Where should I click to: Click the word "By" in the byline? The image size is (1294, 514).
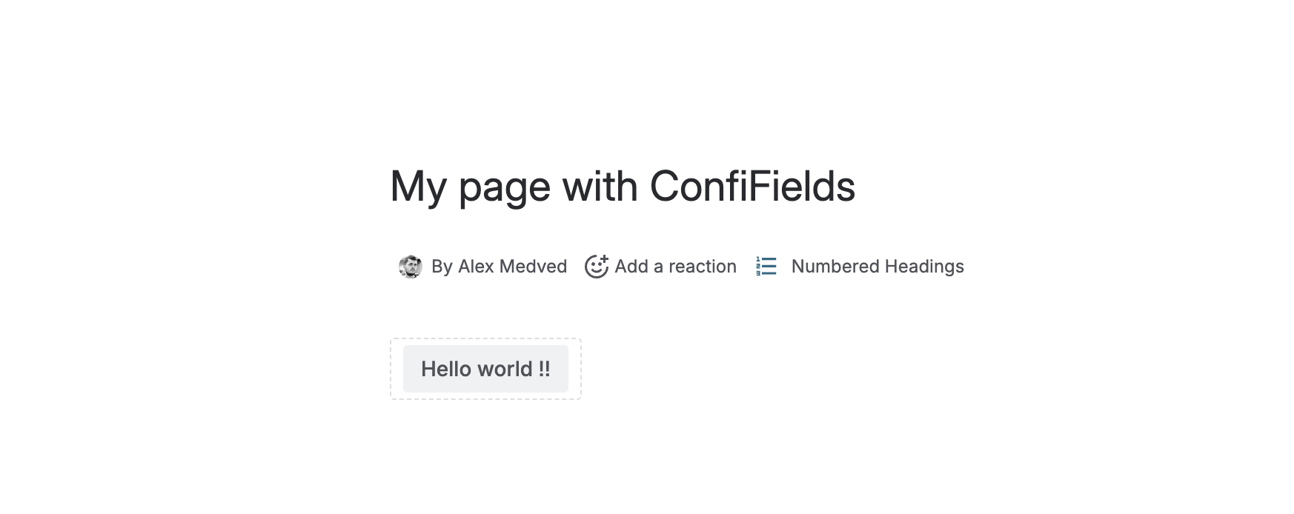coord(442,267)
